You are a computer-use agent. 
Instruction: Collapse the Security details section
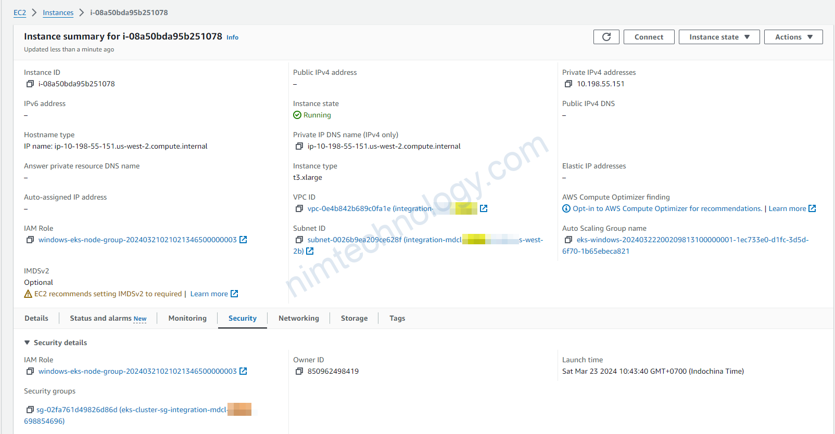tap(27, 343)
